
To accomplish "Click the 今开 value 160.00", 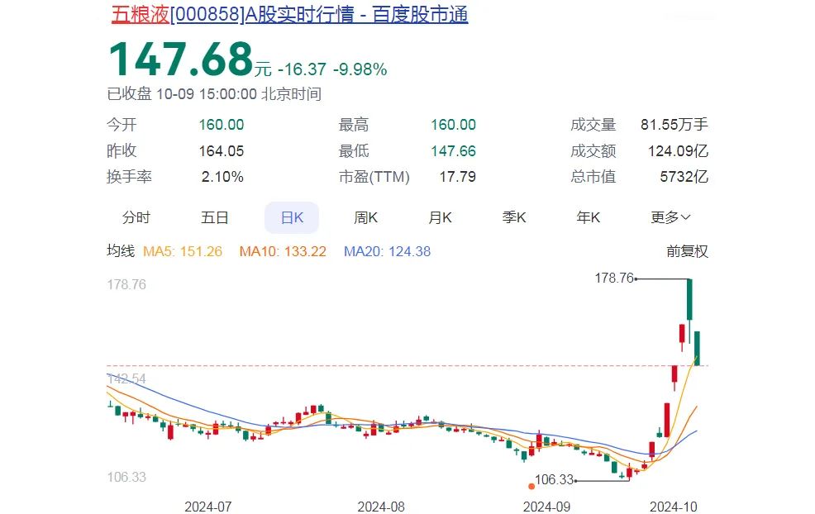I will tap(222, 125).
